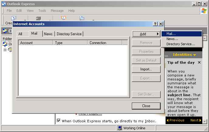This screenshot has width=209, height=132.
Task: Switch to the News tab
Action: pyautogui.click(x=48, y=34)
